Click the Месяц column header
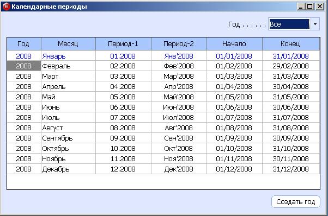The width and height of the screenshot is (328, 216). [x=68, y=44]
